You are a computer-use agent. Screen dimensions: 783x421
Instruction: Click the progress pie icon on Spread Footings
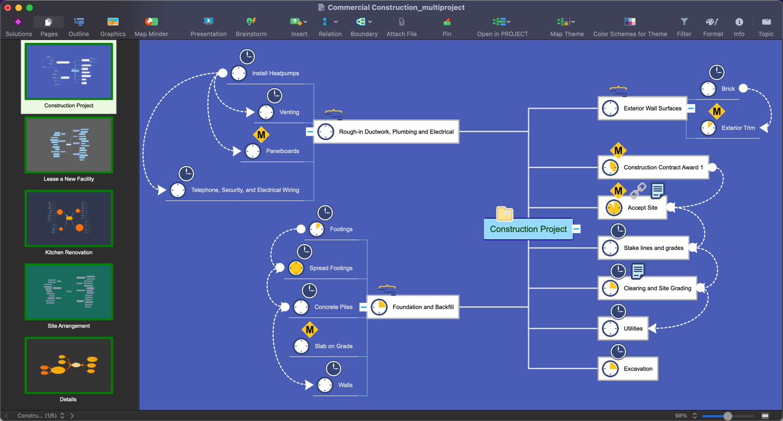tap(296, 268)
